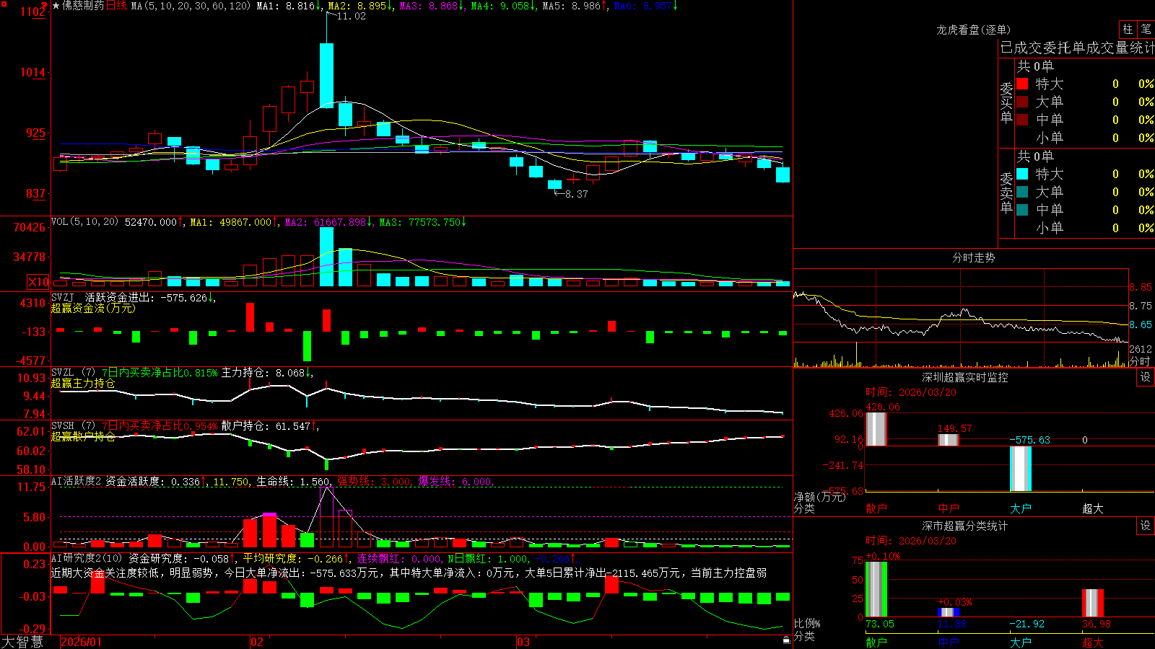Open 设 settings for 深圳超赢实时监控
1155x649 pixels.
(1146, 377)
